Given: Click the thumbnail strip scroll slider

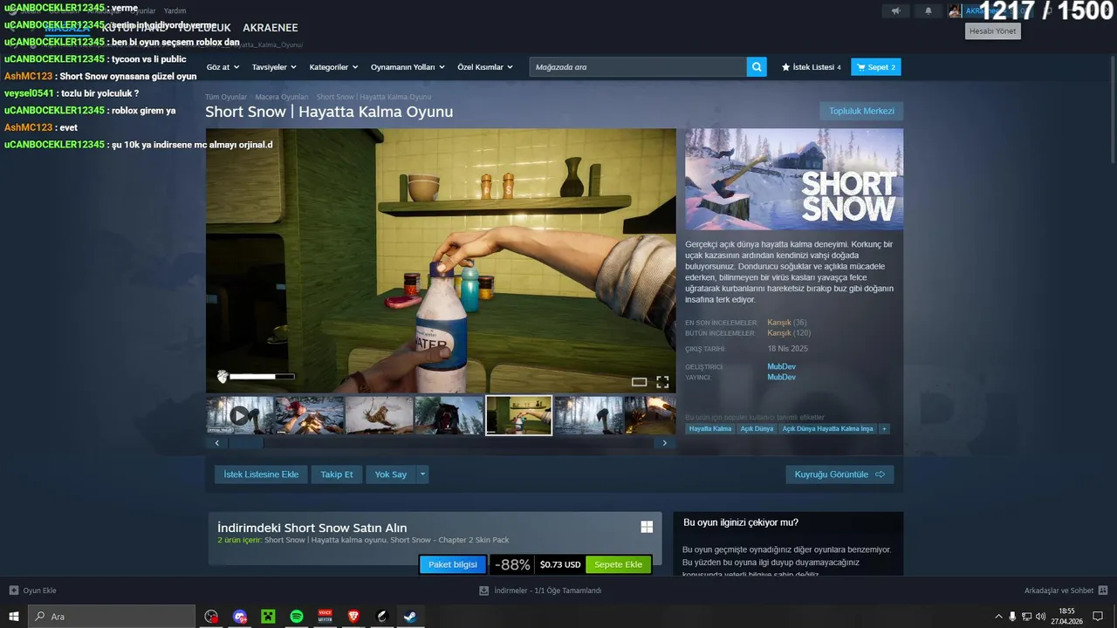Looking at the screenshot, I should [x=246, y=443].
